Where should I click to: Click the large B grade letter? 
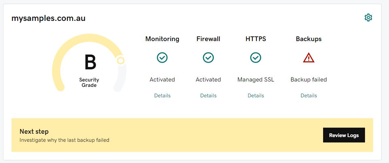tap(90, 63)
